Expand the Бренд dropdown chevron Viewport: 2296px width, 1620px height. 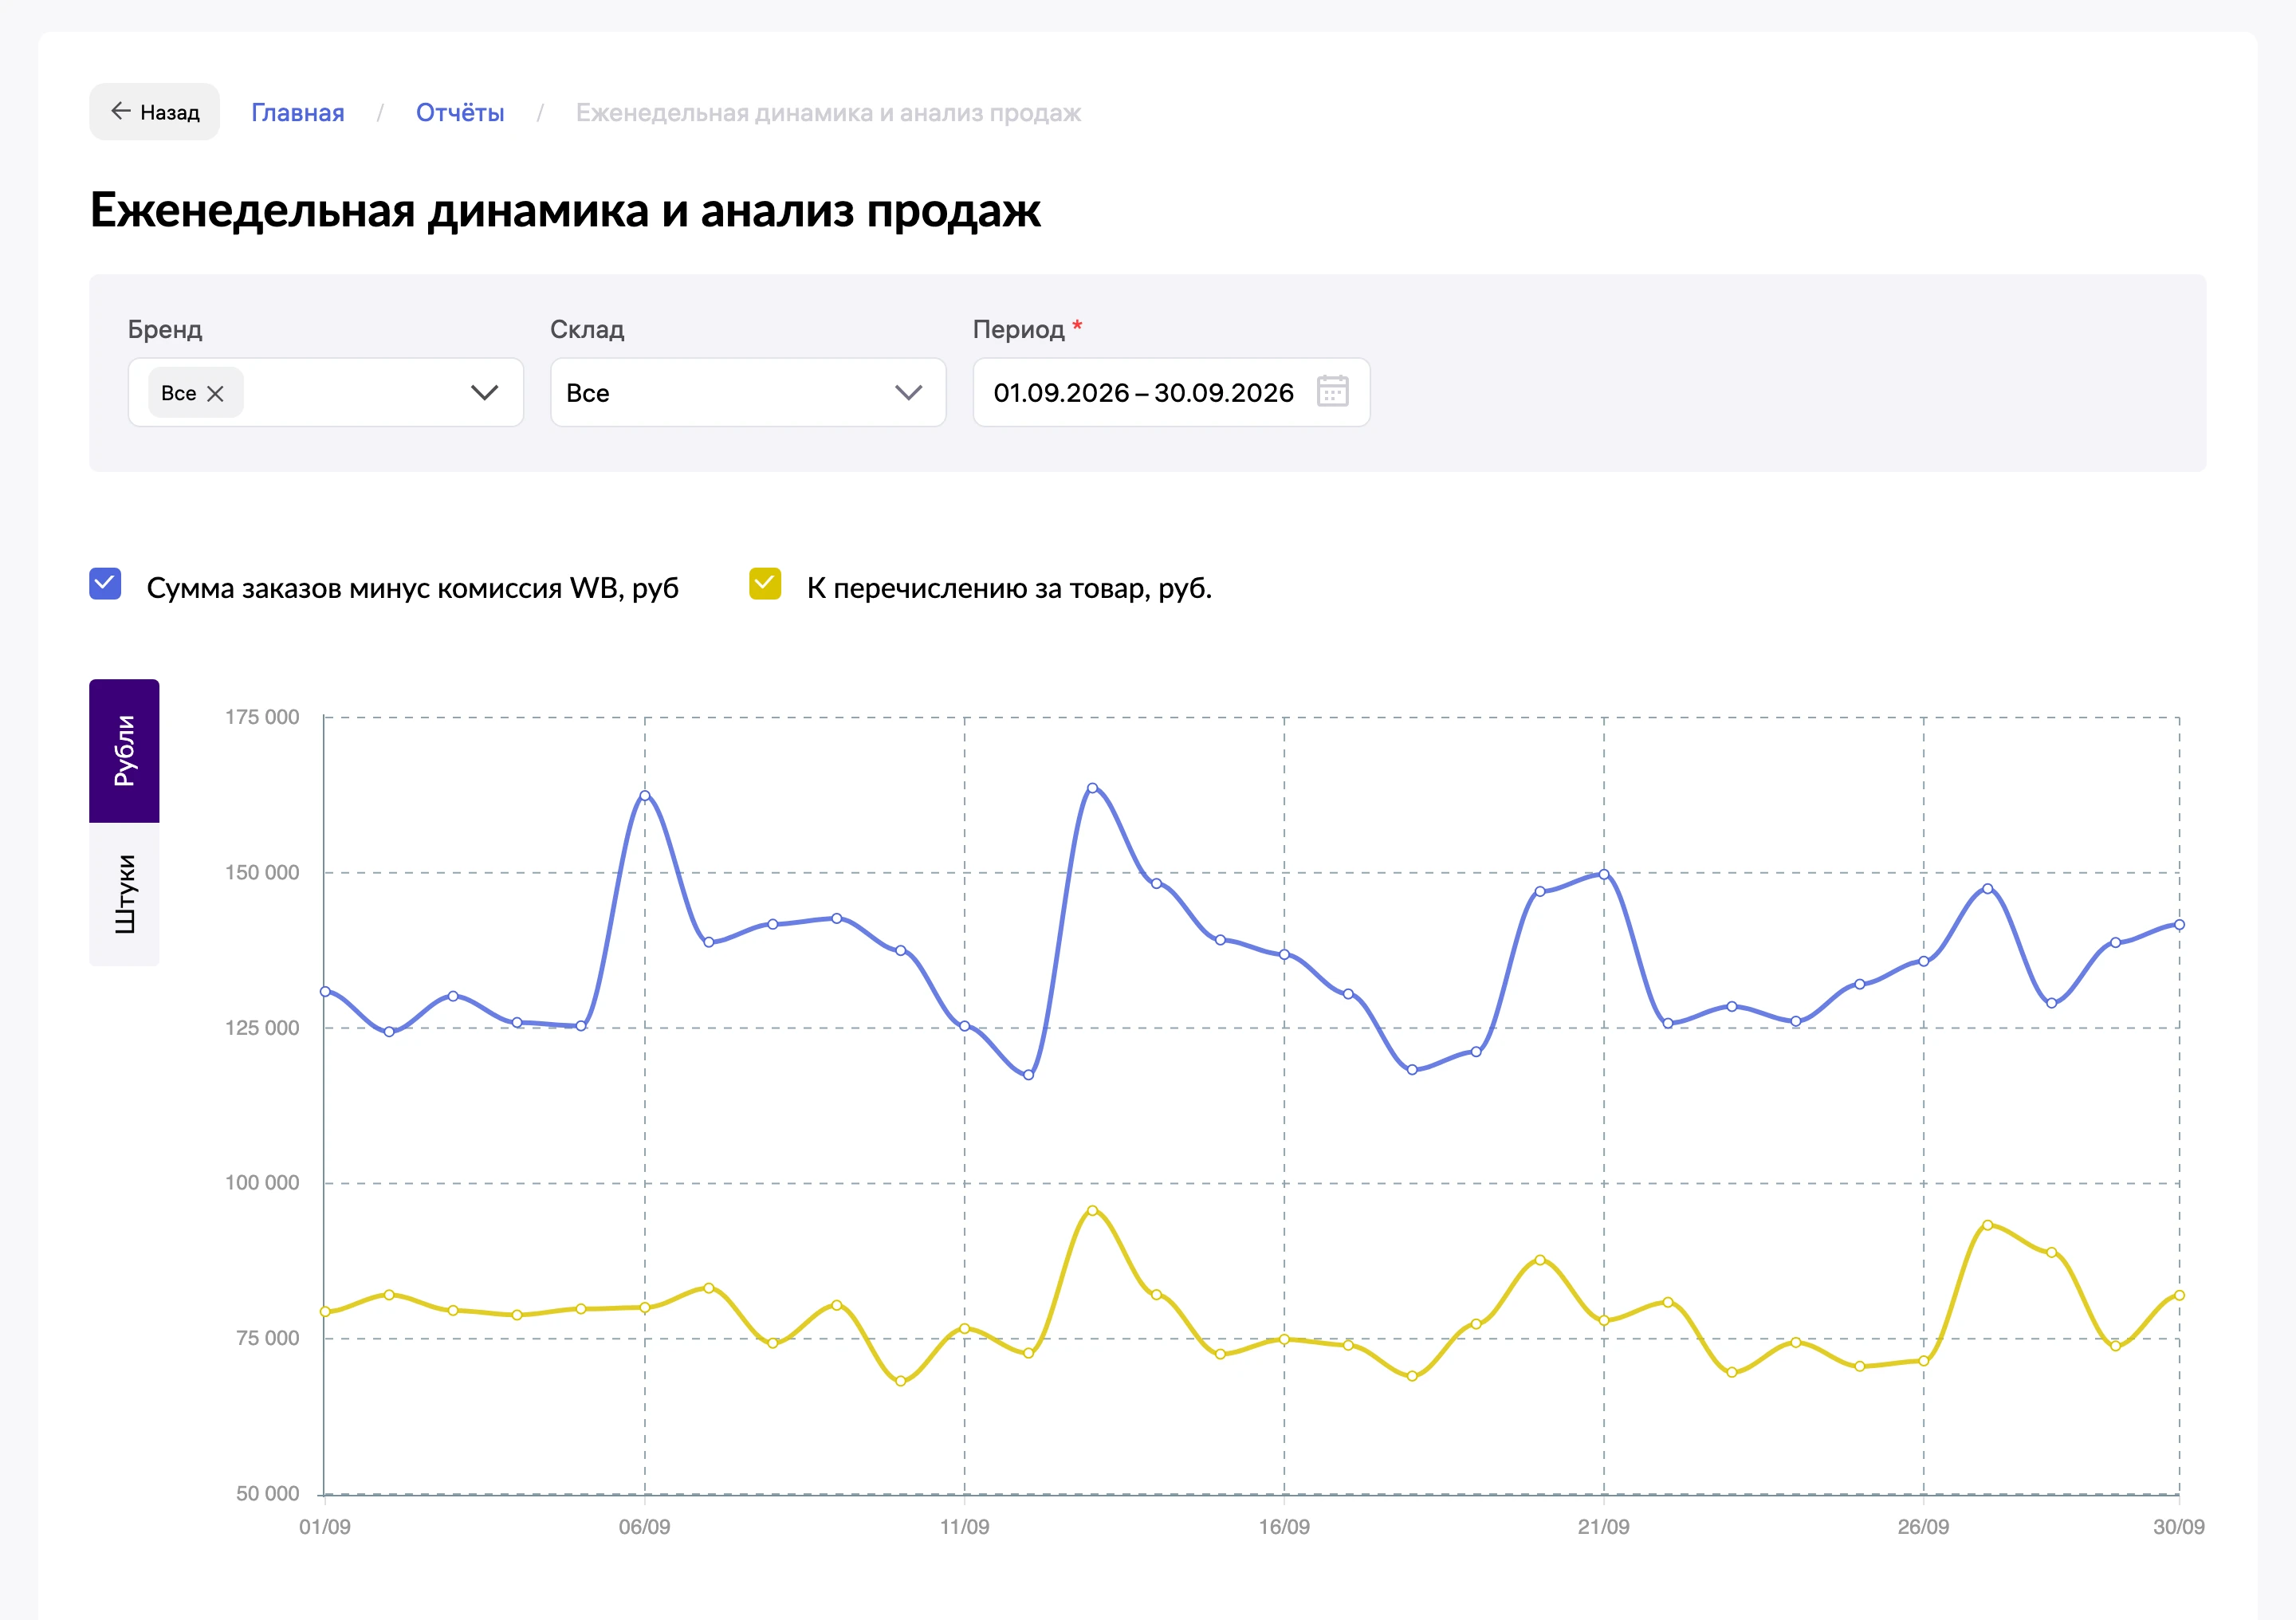click(x=484, y=393)
